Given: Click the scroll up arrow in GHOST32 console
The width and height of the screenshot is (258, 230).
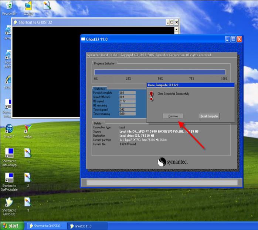Looking at the screenshot, I should pyautogui.click(x=176, y=29).
